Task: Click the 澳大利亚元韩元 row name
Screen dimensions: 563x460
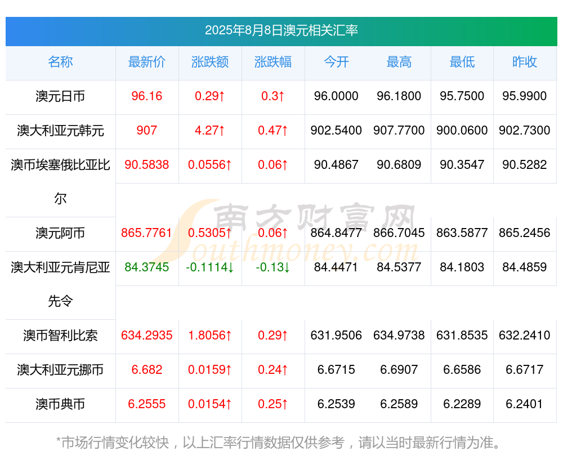Action: pos(60,131)
